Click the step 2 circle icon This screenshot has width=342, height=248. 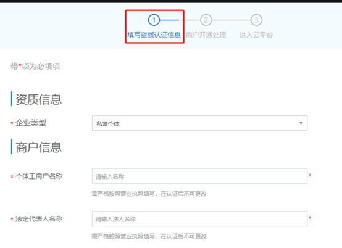click(x=206, y=20)
